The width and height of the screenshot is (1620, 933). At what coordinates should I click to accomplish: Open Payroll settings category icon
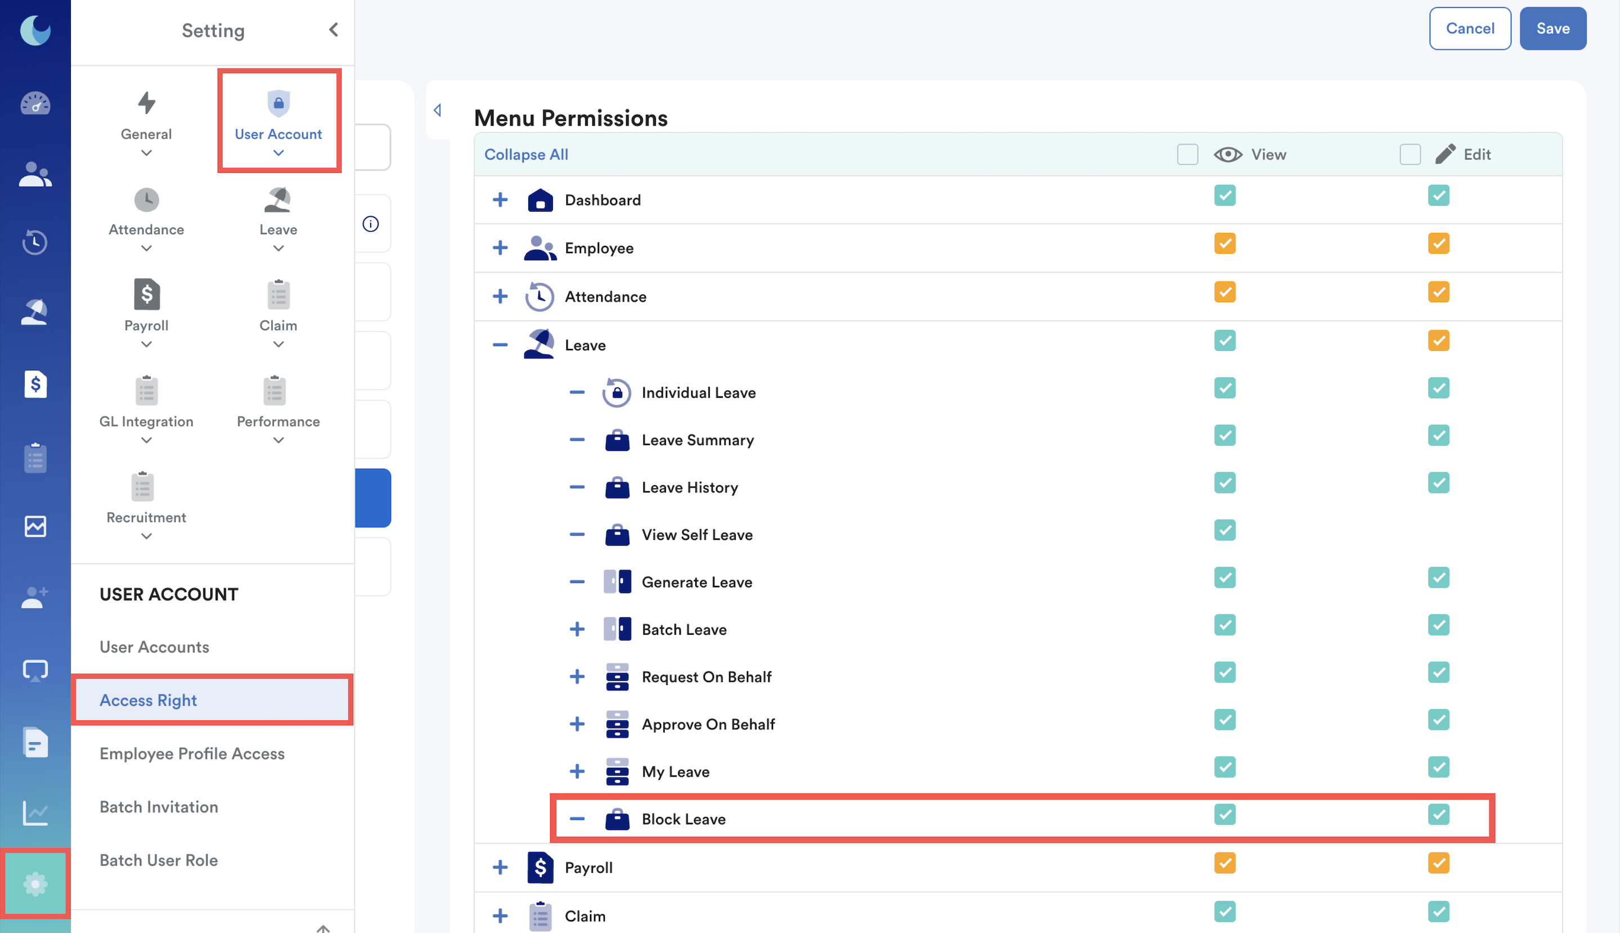[x=147, y=295]
